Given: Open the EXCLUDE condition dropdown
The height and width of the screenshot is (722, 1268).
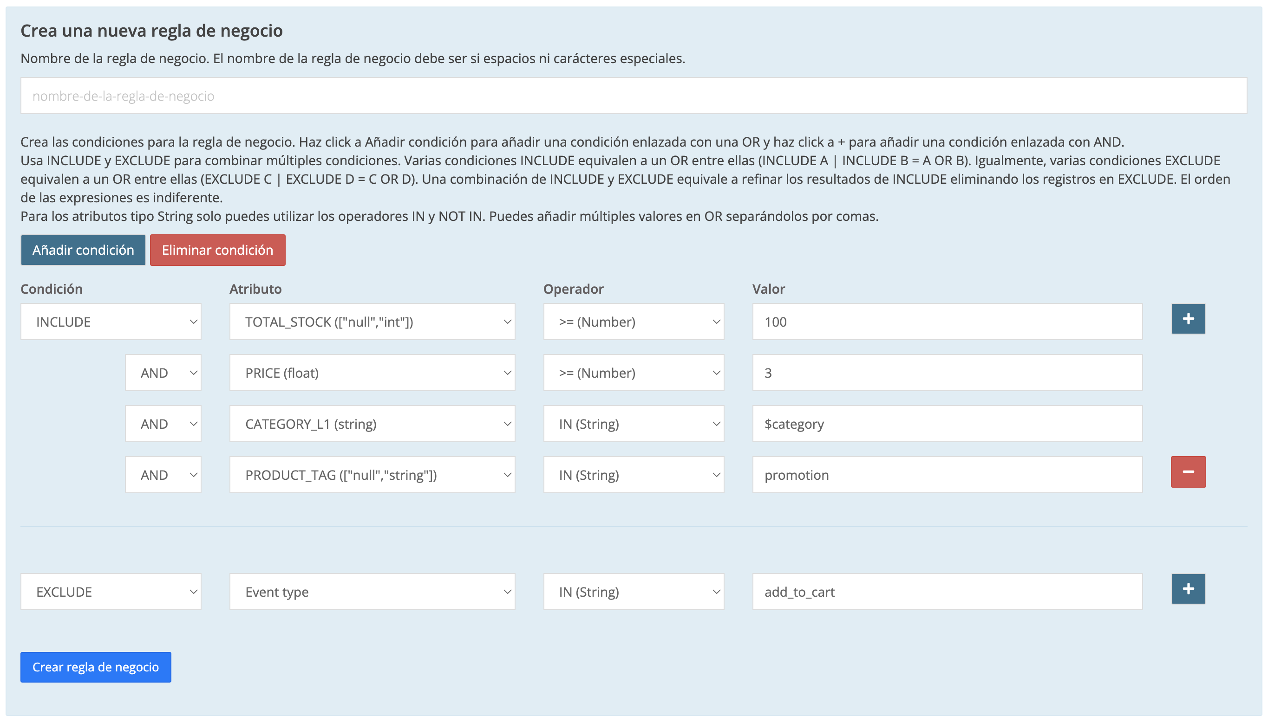Looking at the screenshot, I should tap(111, 592).
